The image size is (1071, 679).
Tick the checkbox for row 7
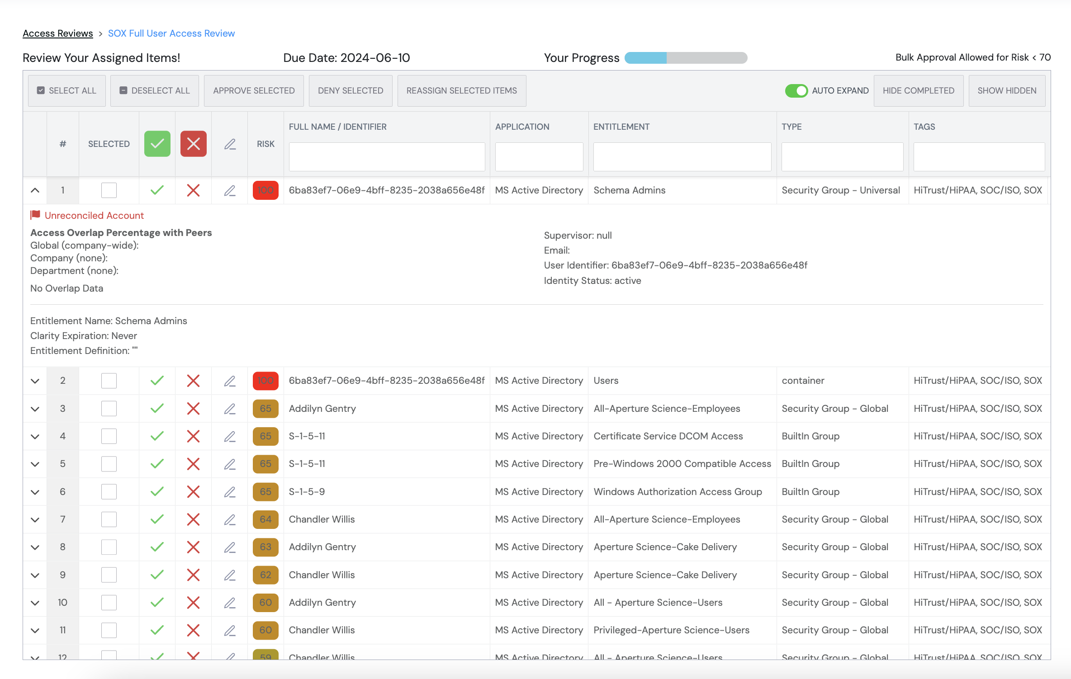(109, 519)
